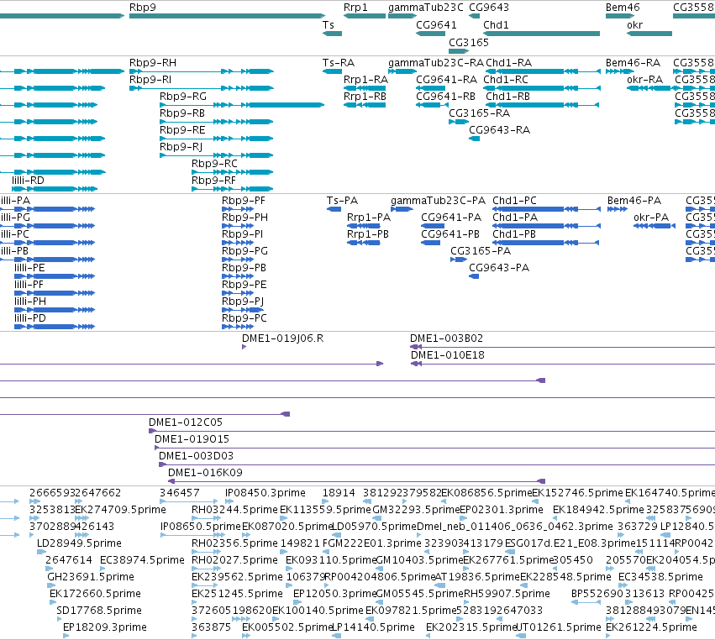Select transcript Chd1-RA
Screen dimensions: 715x640
point(509,63)
